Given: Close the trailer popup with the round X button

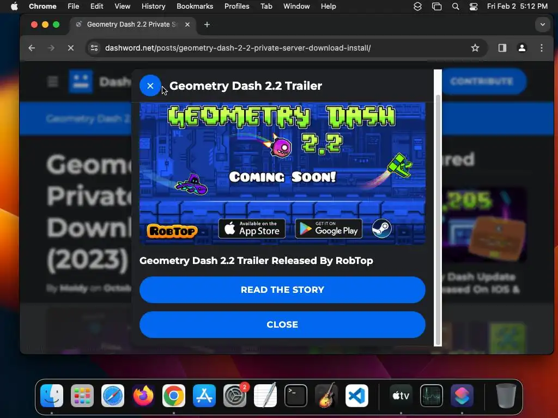Looking at the screenshot, I should pyautogui.click(x=150, y=85).
